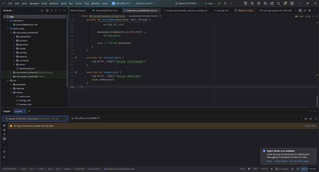Screen dimensions: 319x172
Task: Run the app with the green play button
Action: click(219, 3)
